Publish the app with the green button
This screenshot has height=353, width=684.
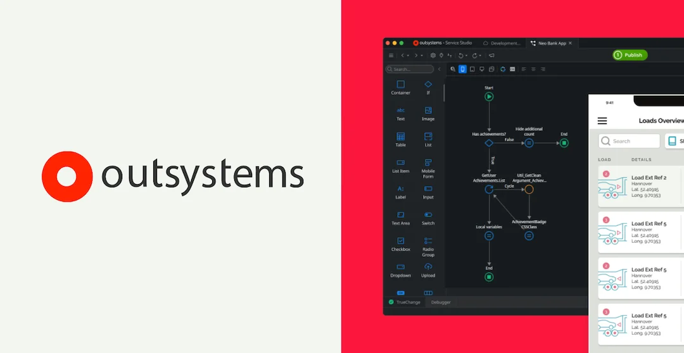click(x=630, y=55)
